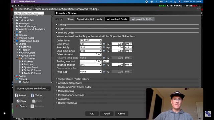Click the Wi-Fi icon in menu bar
Viewport: 214px width, 120px height.
pos(167,1)
